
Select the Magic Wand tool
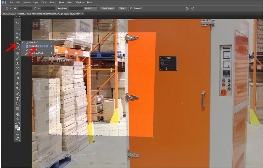pos(17,38)
